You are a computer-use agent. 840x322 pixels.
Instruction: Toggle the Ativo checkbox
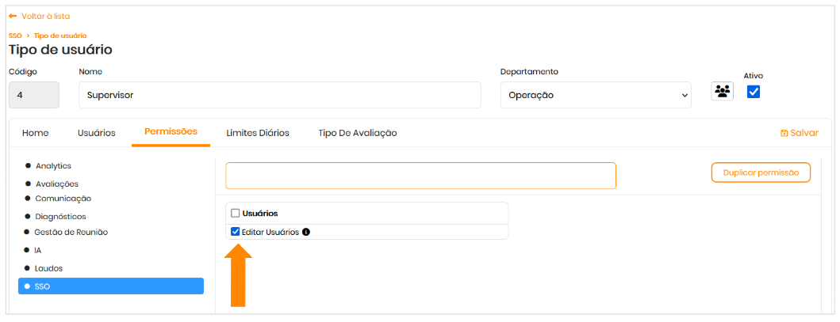pos(754,92)
